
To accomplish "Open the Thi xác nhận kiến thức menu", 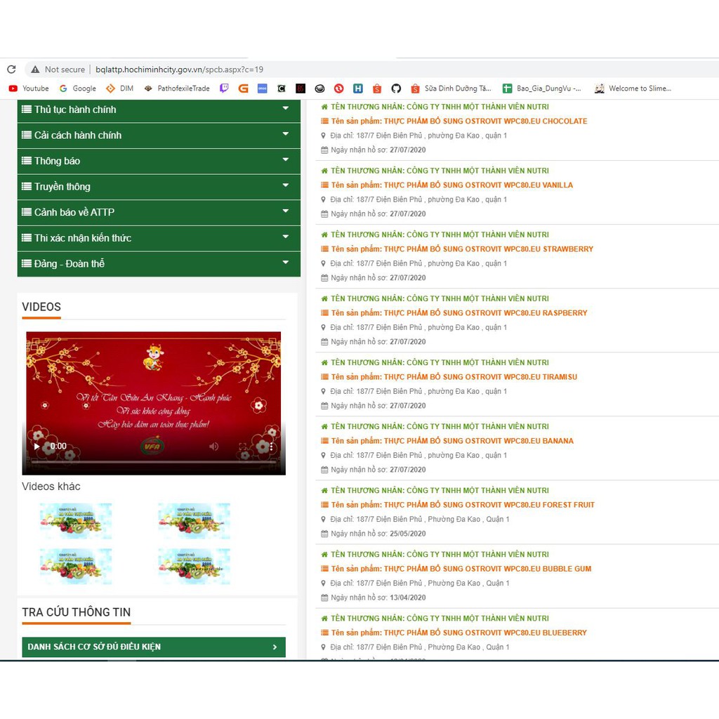I will click(x=159, y=238).
